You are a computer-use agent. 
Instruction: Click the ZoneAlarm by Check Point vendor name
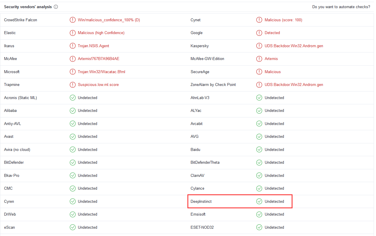[x=213, y=85]
